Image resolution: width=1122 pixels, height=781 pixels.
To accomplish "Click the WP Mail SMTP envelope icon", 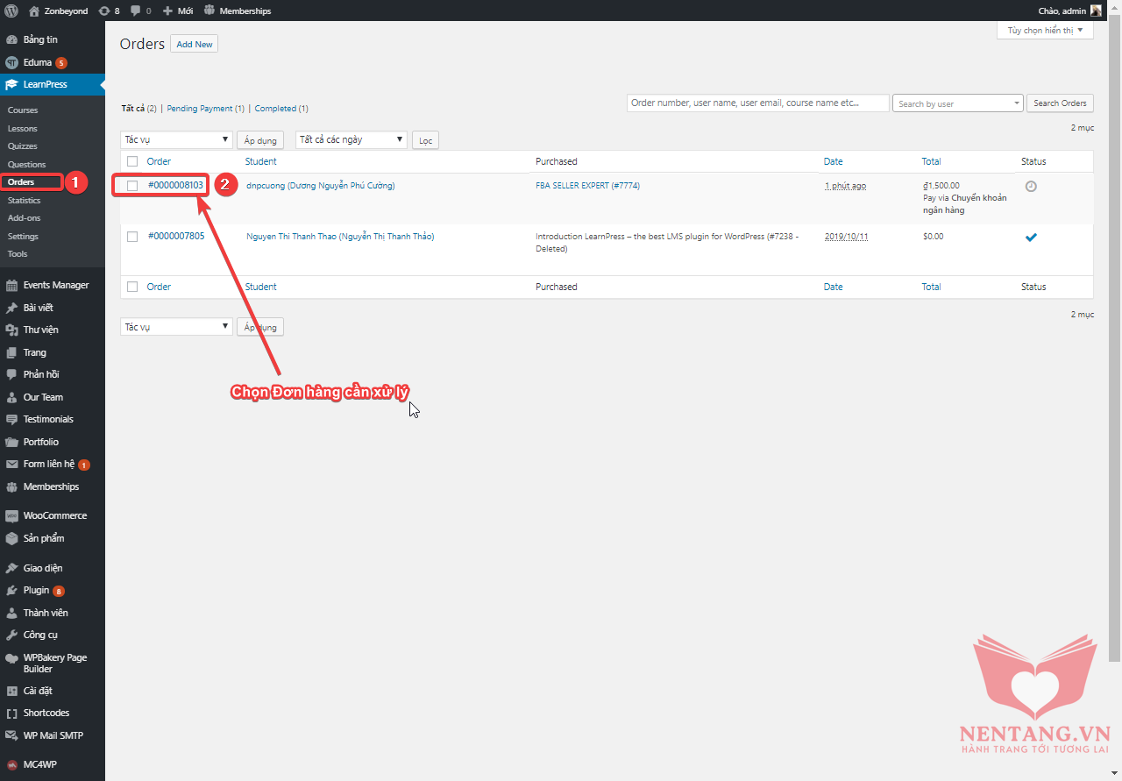I will 11,735.
